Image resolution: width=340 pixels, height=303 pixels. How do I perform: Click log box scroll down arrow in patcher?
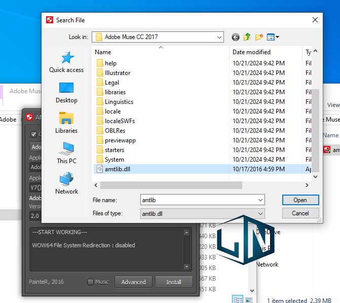point(186,267)
